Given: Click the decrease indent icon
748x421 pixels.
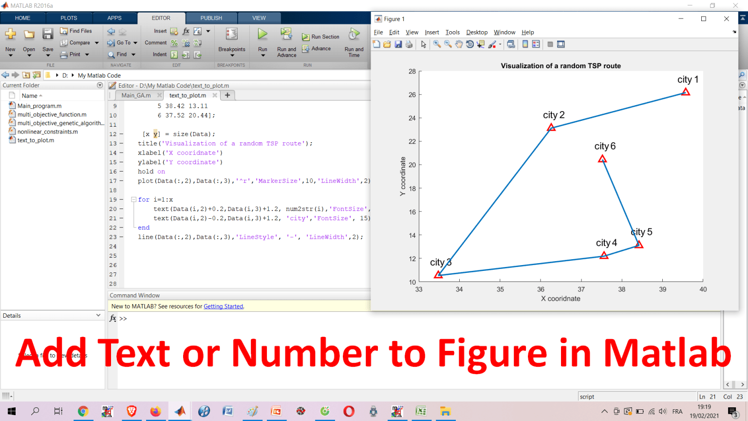Looking at the screenshot, I should [x=197, y=55].
